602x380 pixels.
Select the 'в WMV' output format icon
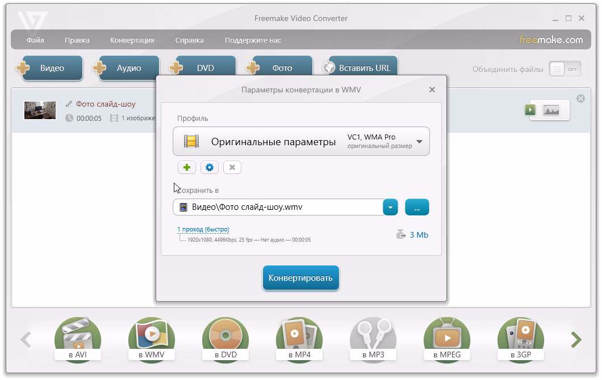(151, 340)
